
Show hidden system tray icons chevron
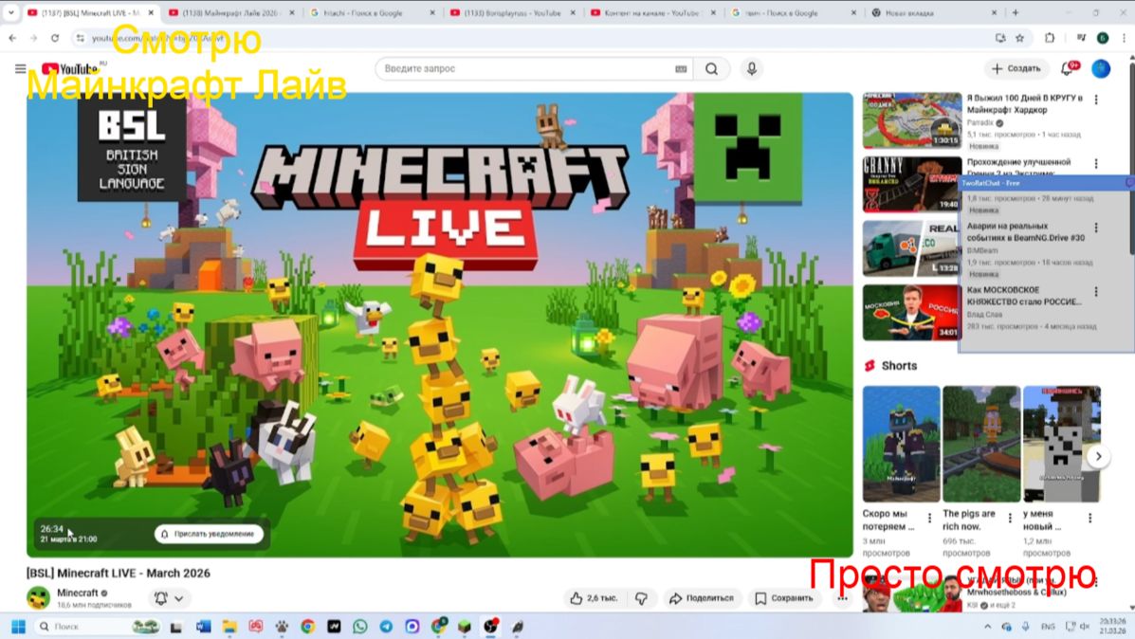click(x=987, y=627)
